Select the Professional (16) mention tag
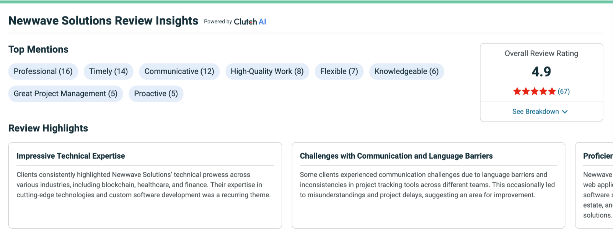613x234 pixels. click(43, 71)
